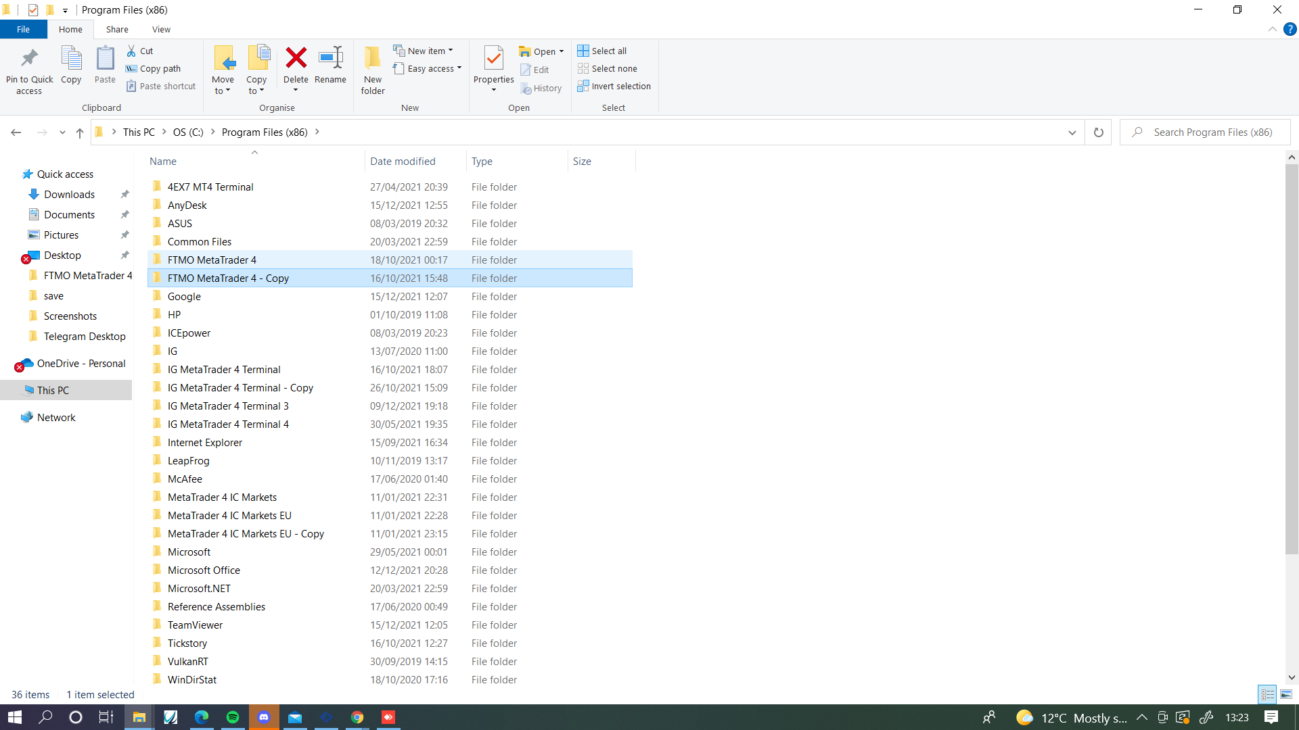
Task: Open Documents in Quick access
Action: pyautogui.click(x=69, y=214)
